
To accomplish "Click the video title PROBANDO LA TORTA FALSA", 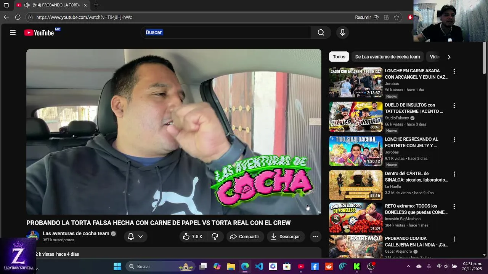I will (x=158, y=223).
